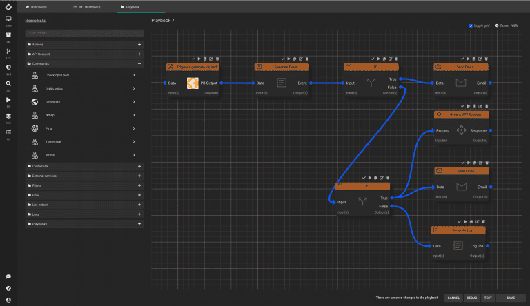Toggle the grid checkbox
Viewport: 530px width, 306px height.
(x=471, y=25)
